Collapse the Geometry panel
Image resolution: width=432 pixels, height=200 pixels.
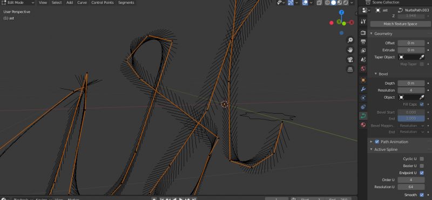coord(371,33)
